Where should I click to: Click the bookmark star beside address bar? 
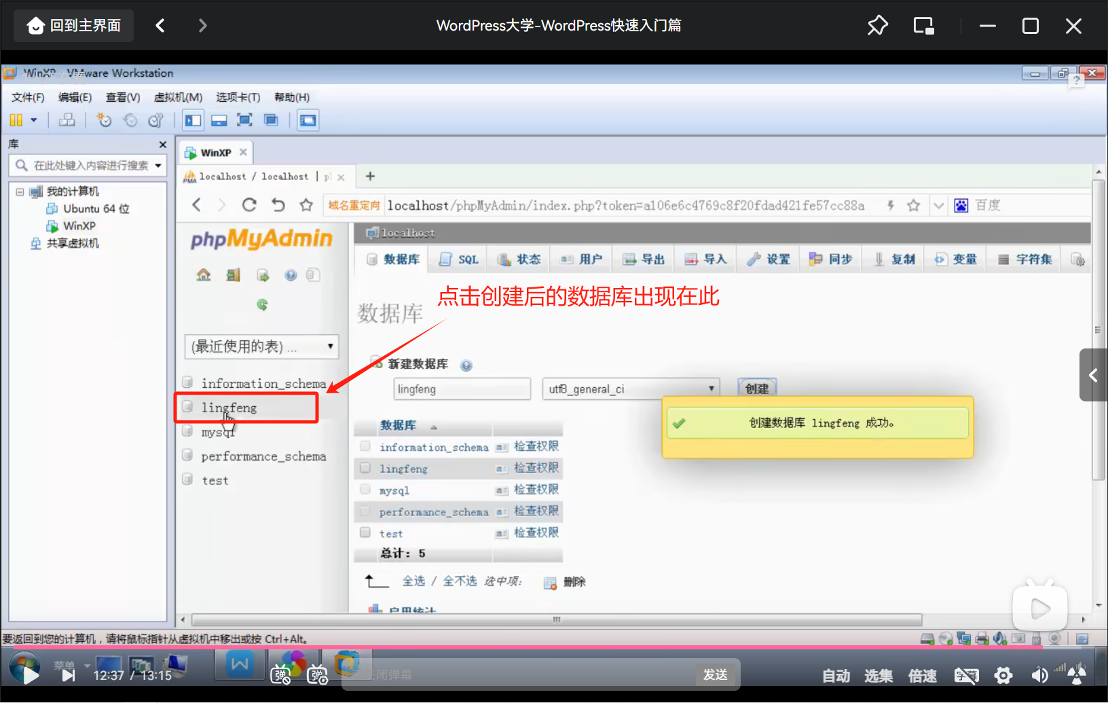(x=306, y=205)
